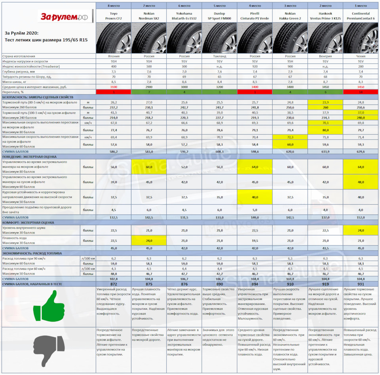Select the Dunlop SP Sport FM800 tire image
The height and width of the screenshot is (375, 380).
(219, 38)
